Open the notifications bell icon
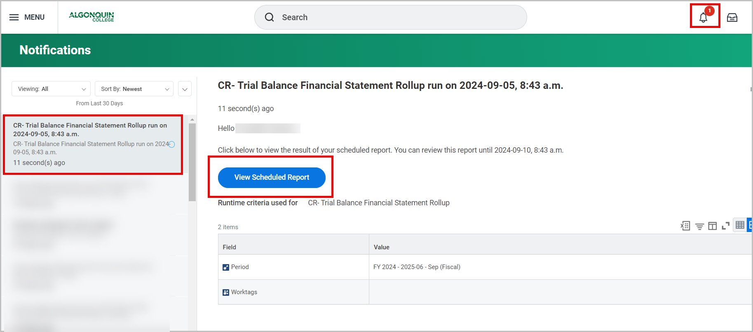The width and height of the screenshot is (753, 332). 704,17
